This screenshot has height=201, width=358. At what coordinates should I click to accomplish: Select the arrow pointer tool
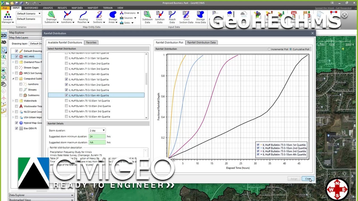click(x=4, y=50)
